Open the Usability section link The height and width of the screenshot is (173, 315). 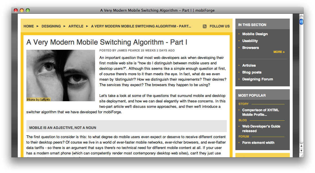250,41
